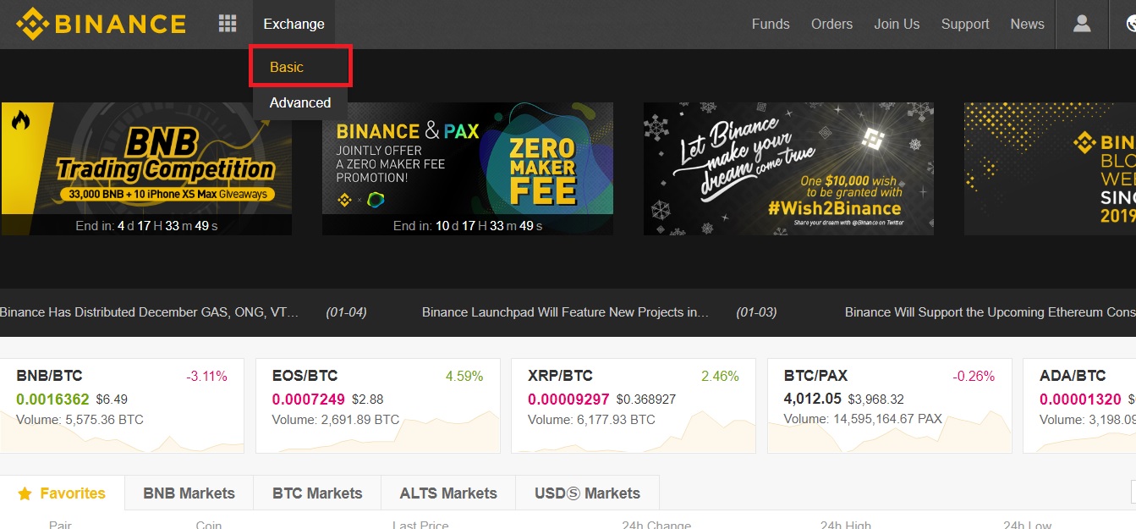Click the 4,012.05 BTC/PAX price

click(x=813, y=400)
